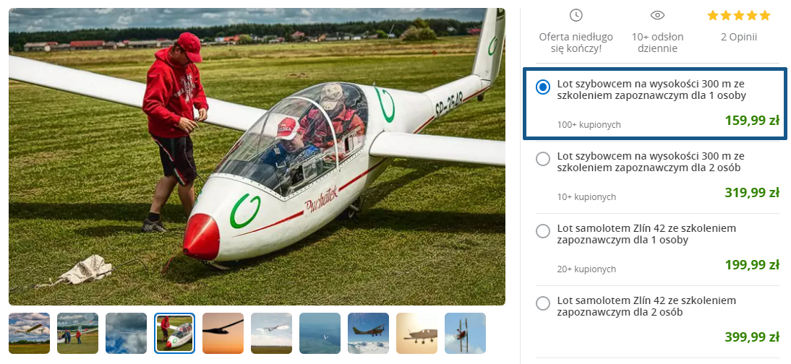
Task: Select glider flight for 2 people option
Action: (543, 159)
